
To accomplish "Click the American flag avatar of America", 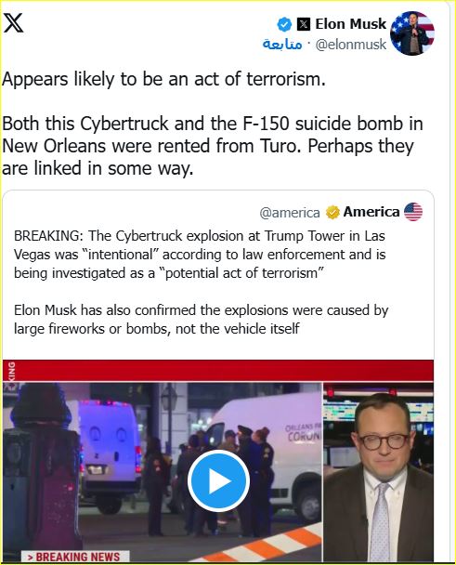I will pyautogui.click(x=413, y=212).
